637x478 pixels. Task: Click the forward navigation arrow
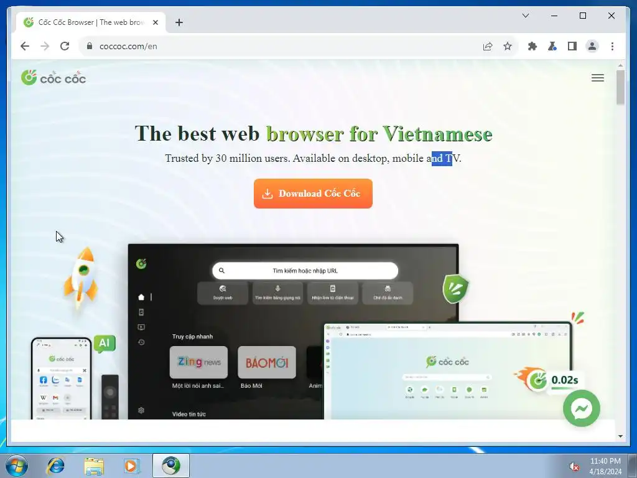coord(45,46)
